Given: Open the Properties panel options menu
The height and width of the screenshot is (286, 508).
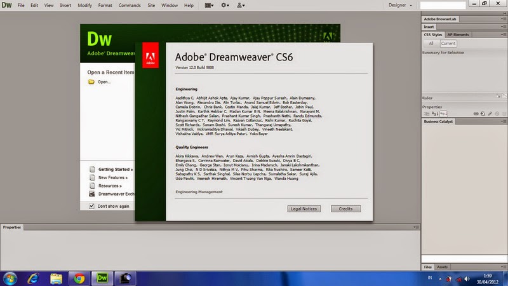Looking at the screenshot, I should tap(417, 228).
